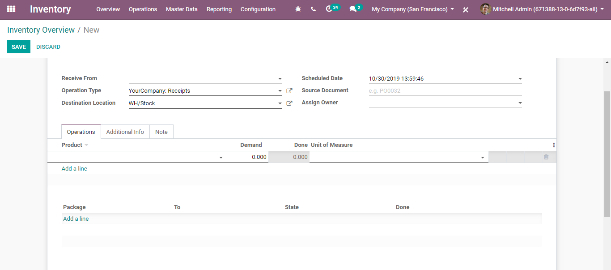Screen dimensions: 611x270
Task: Click the Unit of Measure column header
Action: (x=332, y=145)
